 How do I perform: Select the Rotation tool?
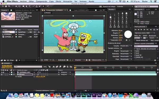click(x=13, y=6)
